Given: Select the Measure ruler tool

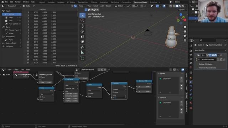Looking at the screenshot, I should 82,52.
